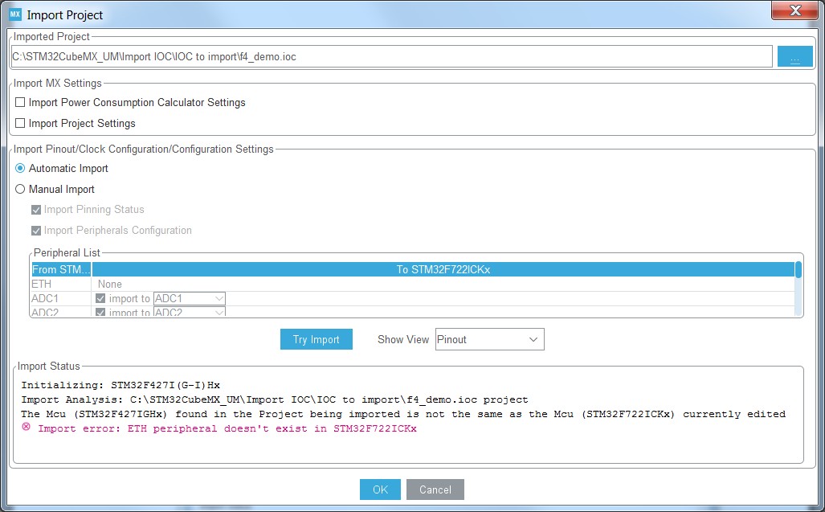Browse for project file with ellipsis button
The width and height of the screenshot is (825, 512).
click(794, 56)
